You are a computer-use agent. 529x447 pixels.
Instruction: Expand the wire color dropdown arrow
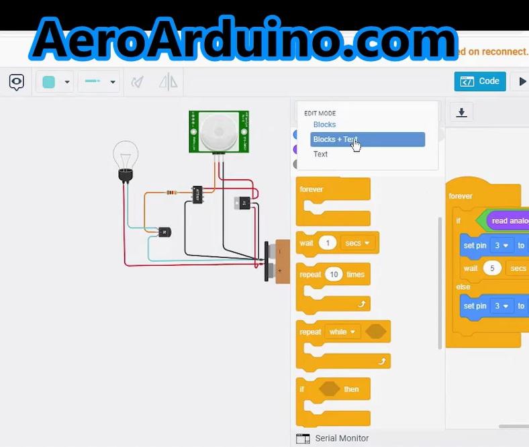tap(67, 82)
